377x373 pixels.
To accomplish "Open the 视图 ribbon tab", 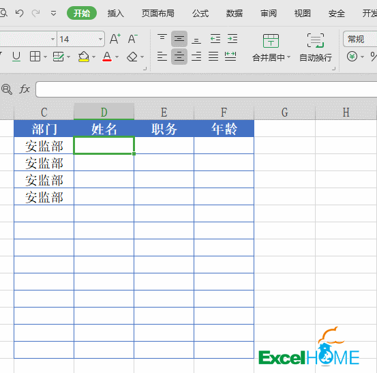I will pos(303,13).
